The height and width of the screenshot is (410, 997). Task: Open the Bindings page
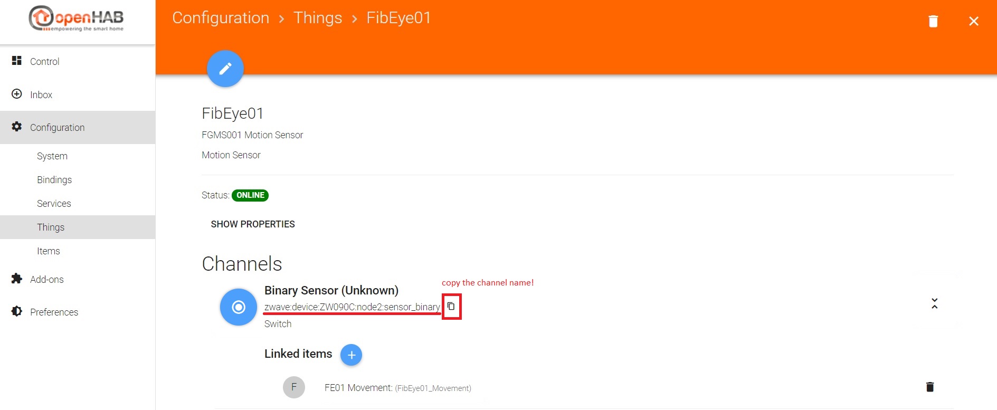pyautogui.click(x=54, y=180)
